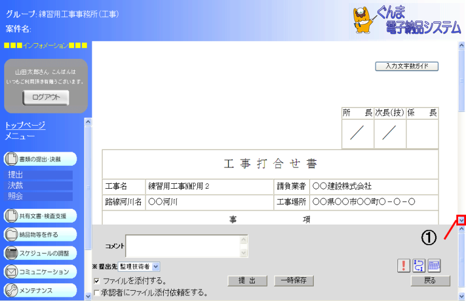Click 一時保存 temporary save button

[294, 280]
